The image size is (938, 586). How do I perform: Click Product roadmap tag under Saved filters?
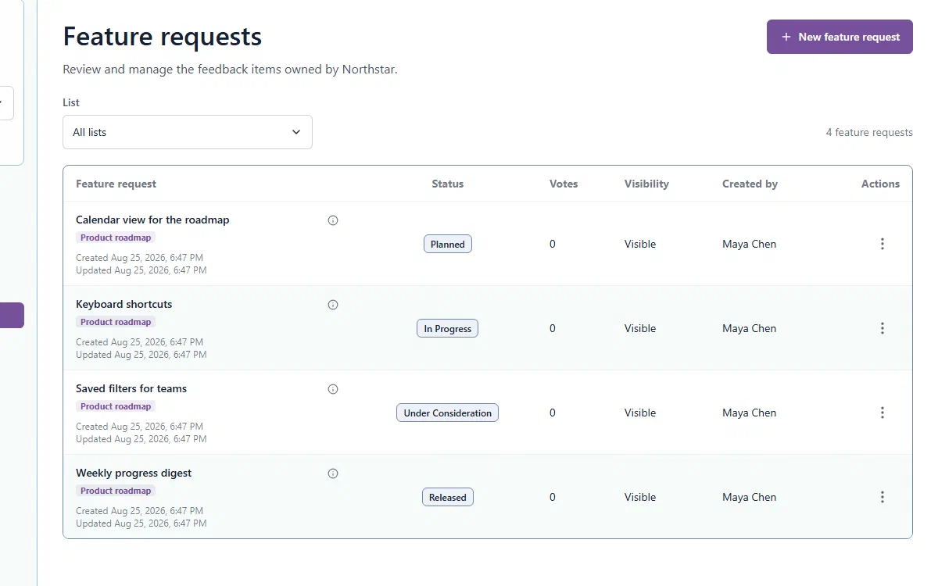point(116,406)
